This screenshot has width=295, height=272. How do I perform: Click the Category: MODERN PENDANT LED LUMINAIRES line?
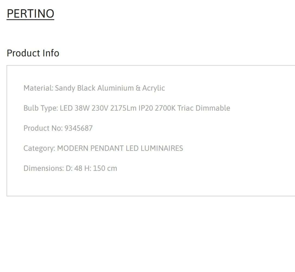(103, 148)
